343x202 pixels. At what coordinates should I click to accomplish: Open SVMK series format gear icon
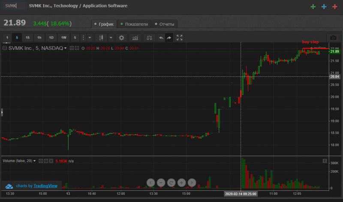(x=77, y=48)
